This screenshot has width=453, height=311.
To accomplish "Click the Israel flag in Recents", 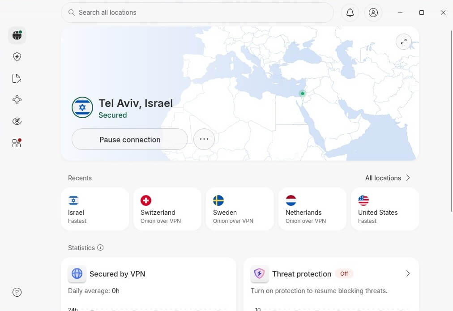I will [x=73, y=200].
